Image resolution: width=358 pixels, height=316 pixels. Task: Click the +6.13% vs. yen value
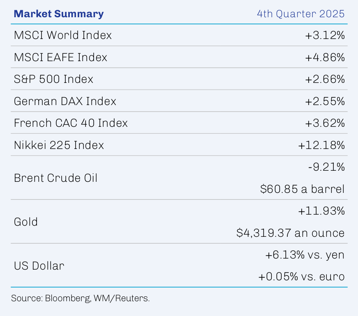(x=305, y=255)
